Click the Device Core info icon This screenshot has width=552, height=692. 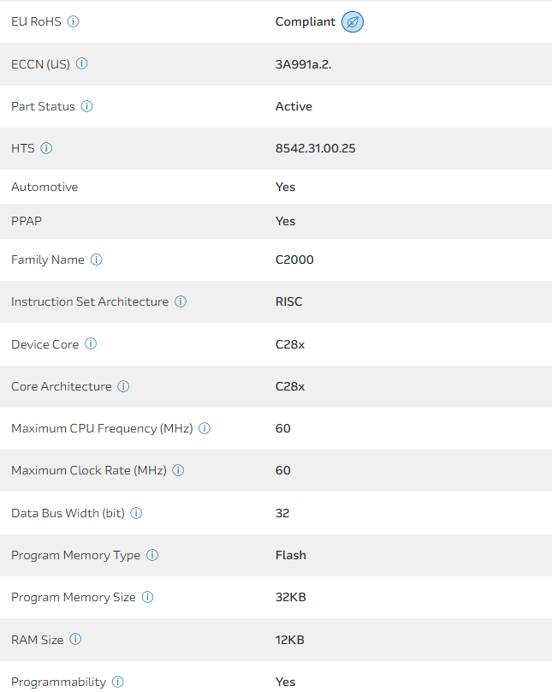(x=91, y=344)
